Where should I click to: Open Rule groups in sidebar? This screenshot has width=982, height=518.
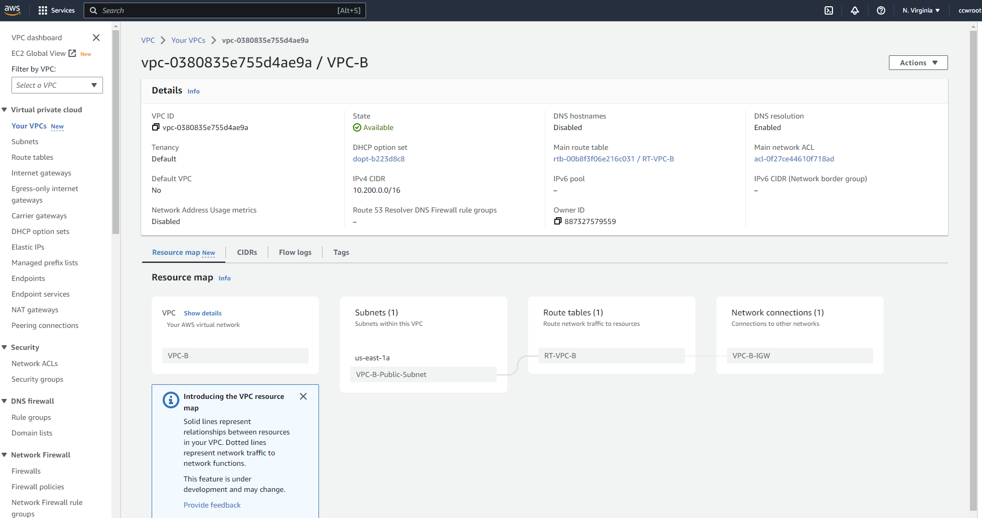(x=31, y=417)
